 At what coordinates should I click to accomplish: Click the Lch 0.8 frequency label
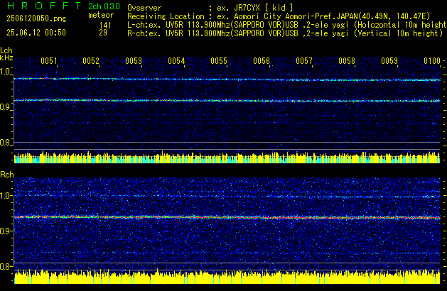[6, 143]
